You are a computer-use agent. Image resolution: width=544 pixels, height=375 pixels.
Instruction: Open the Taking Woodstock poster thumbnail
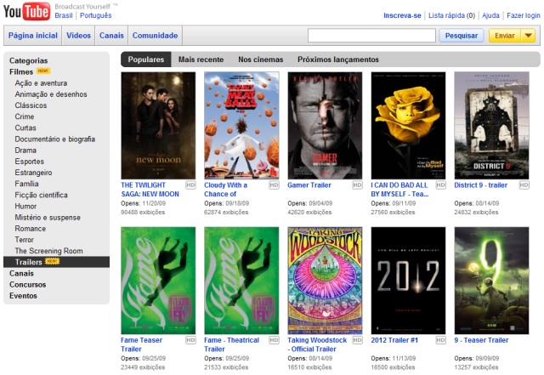tap(325, 281)
